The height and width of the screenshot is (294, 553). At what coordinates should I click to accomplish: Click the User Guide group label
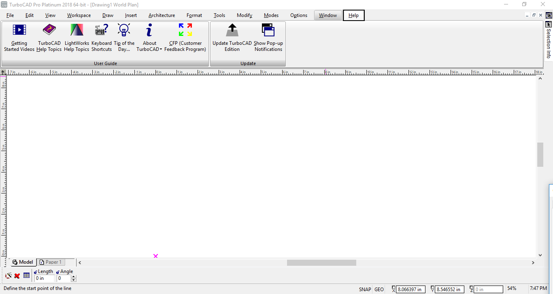pyautogui.click(x=105, y=63)
